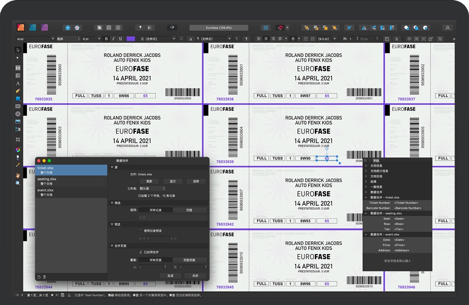This screenshot has width=469, height=305.
Task: Click the <Ticket Number> field entry
Action: (406, 203)
